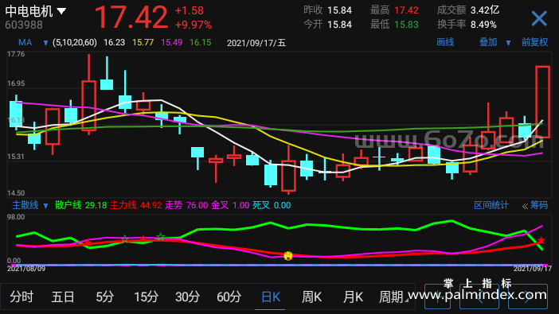Expand the stock name 中电电机 dropdown
Image resolution: width=559 pixels, height=314 pixels.
coord(61,11)
